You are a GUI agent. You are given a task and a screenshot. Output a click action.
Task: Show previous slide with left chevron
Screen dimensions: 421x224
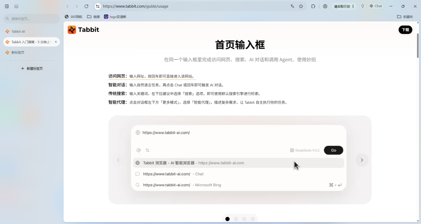pyautogui.click(x=118, y=160)
